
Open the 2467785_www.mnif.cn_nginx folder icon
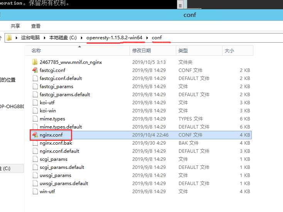coord(35,62)
